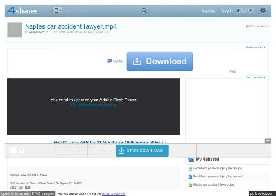This screenshot has width=276, height=196.
Task: Click the Get file link
Action: pos(116,61)
